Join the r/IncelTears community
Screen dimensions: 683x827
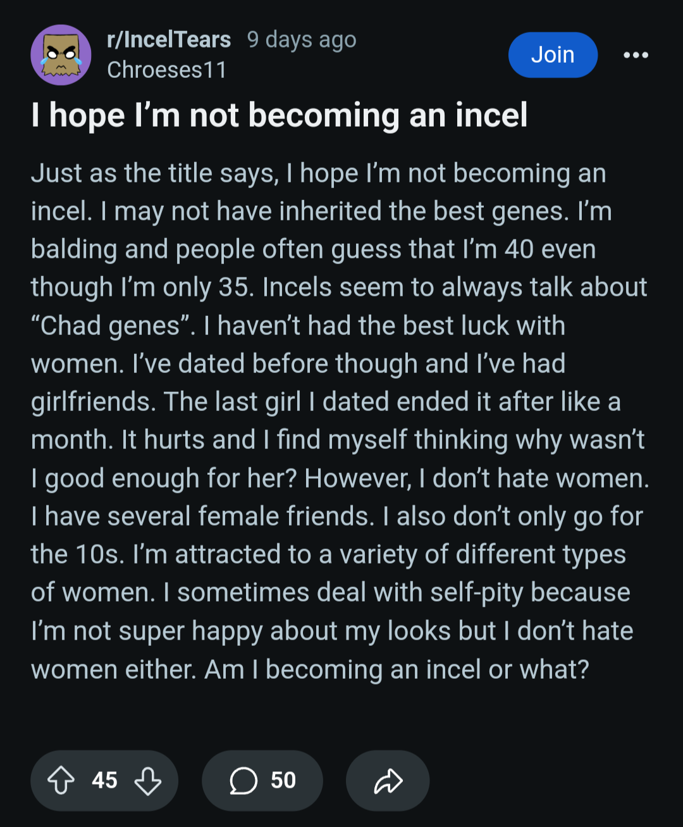(x=553, y=55)
